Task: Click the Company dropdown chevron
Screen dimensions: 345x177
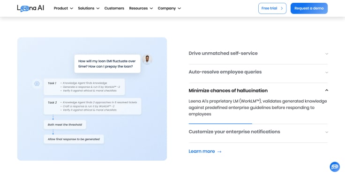Action: click(x=180, y=8)
